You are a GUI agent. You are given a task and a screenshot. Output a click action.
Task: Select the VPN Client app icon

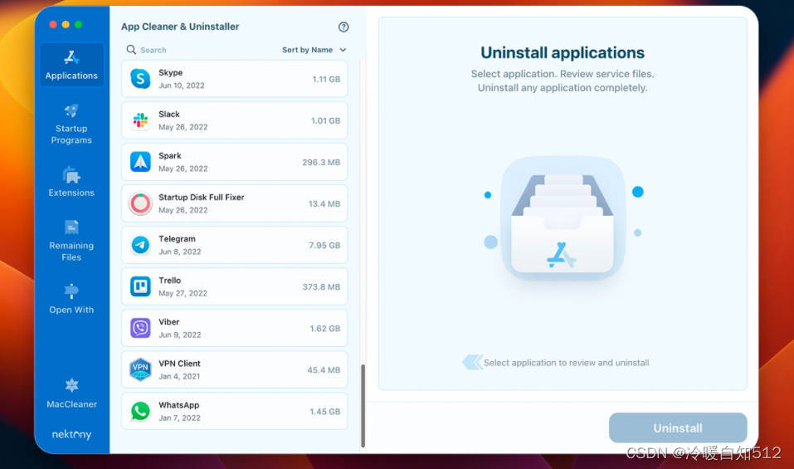click(x=140, y=369)
